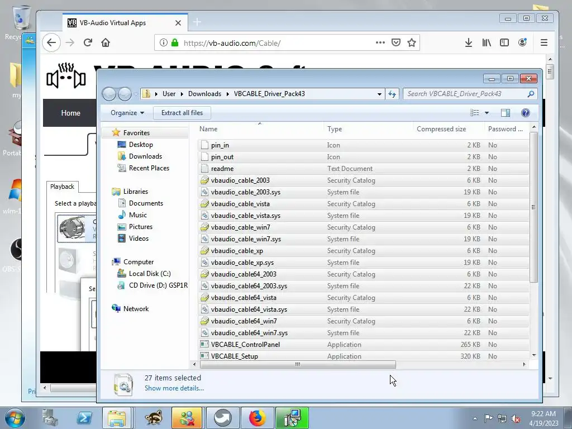Open Windows Start button

click(15, 418)
